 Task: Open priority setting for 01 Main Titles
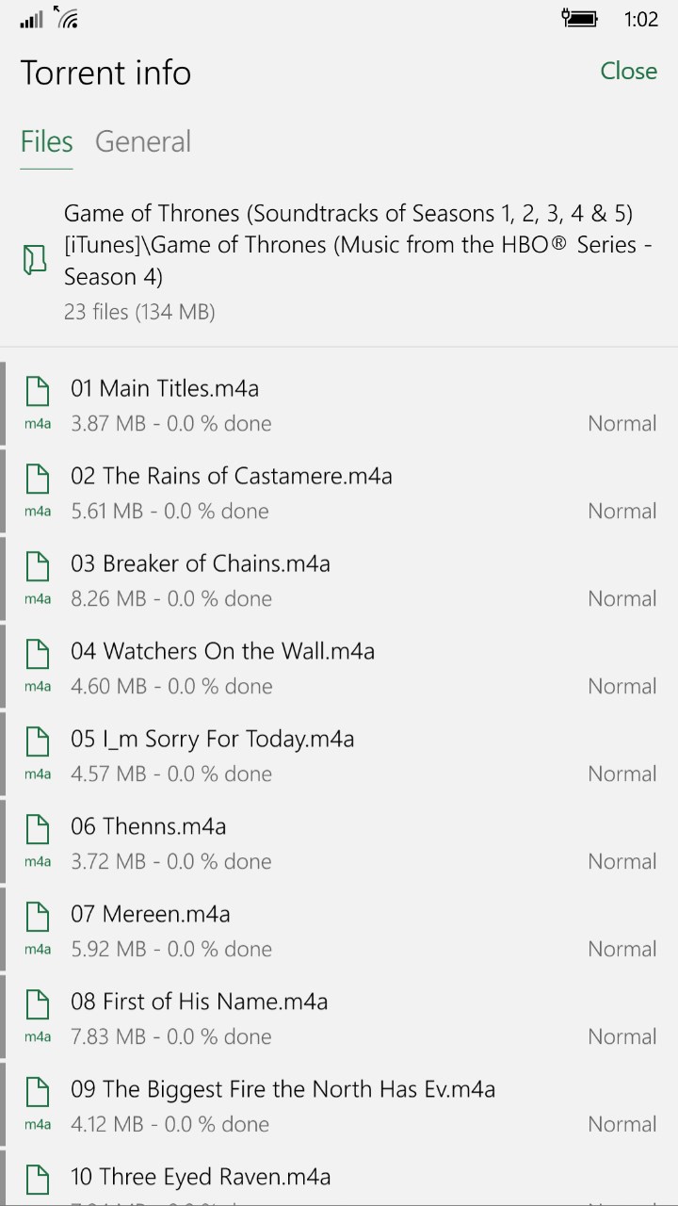pyautogui.click(x=621, y=424)
